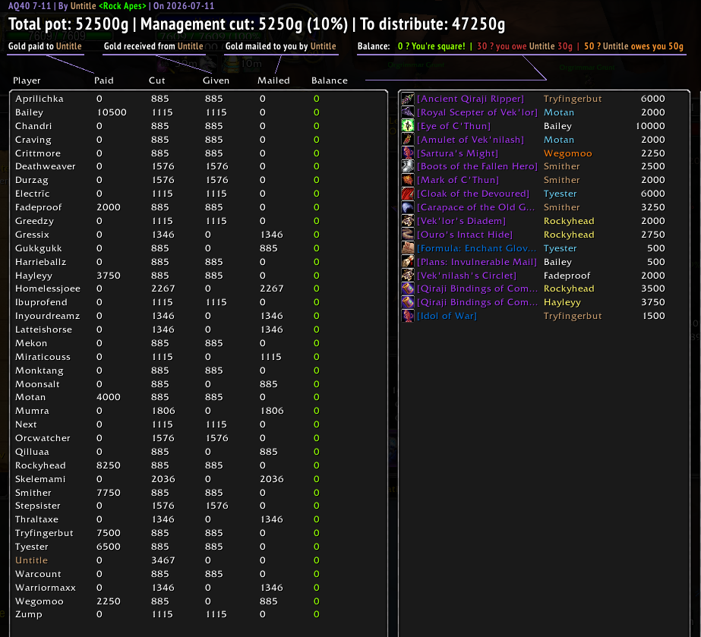
Task: Click Hayleyy's paid amount 3750
Action: [109, 276]
